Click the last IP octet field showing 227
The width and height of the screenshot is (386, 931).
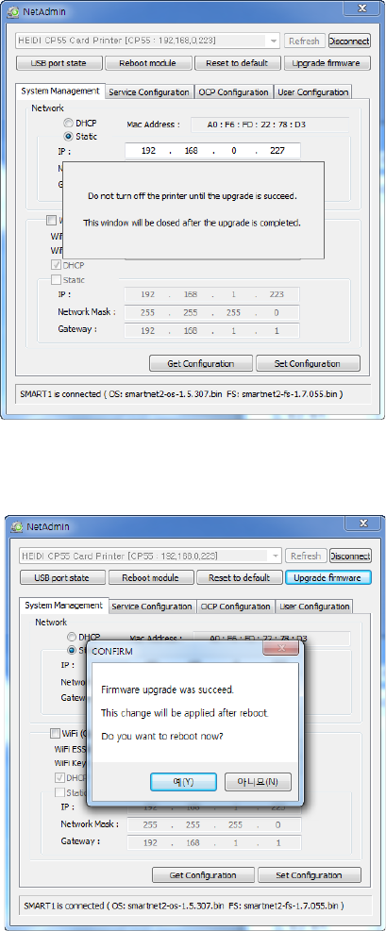pyautogui.click(x=277, y=151)
